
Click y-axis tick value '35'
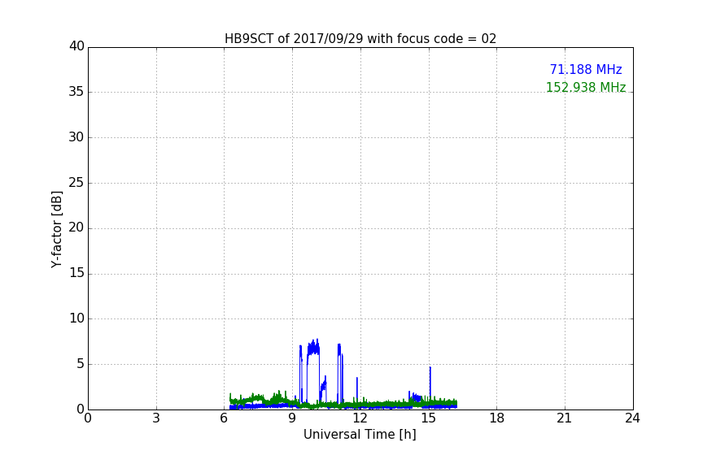tap(76, 92)
